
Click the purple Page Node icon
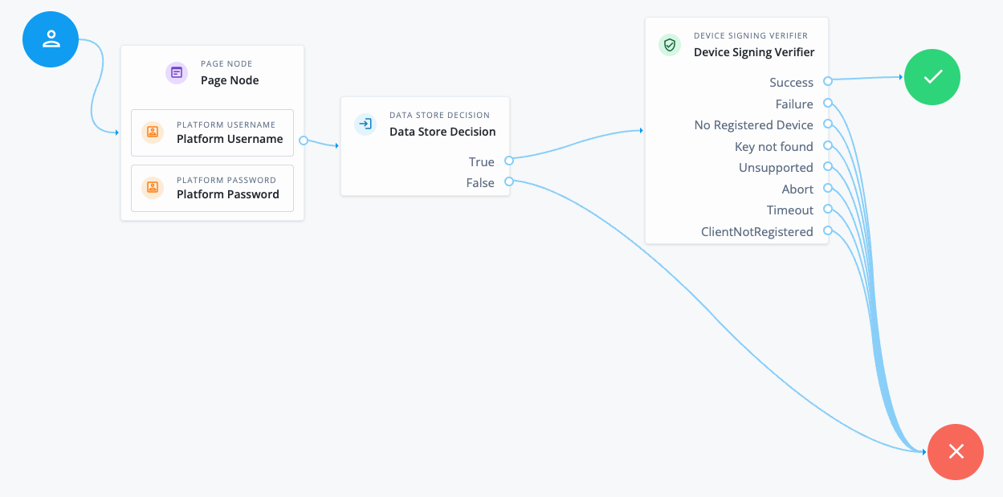click(176, 73)
